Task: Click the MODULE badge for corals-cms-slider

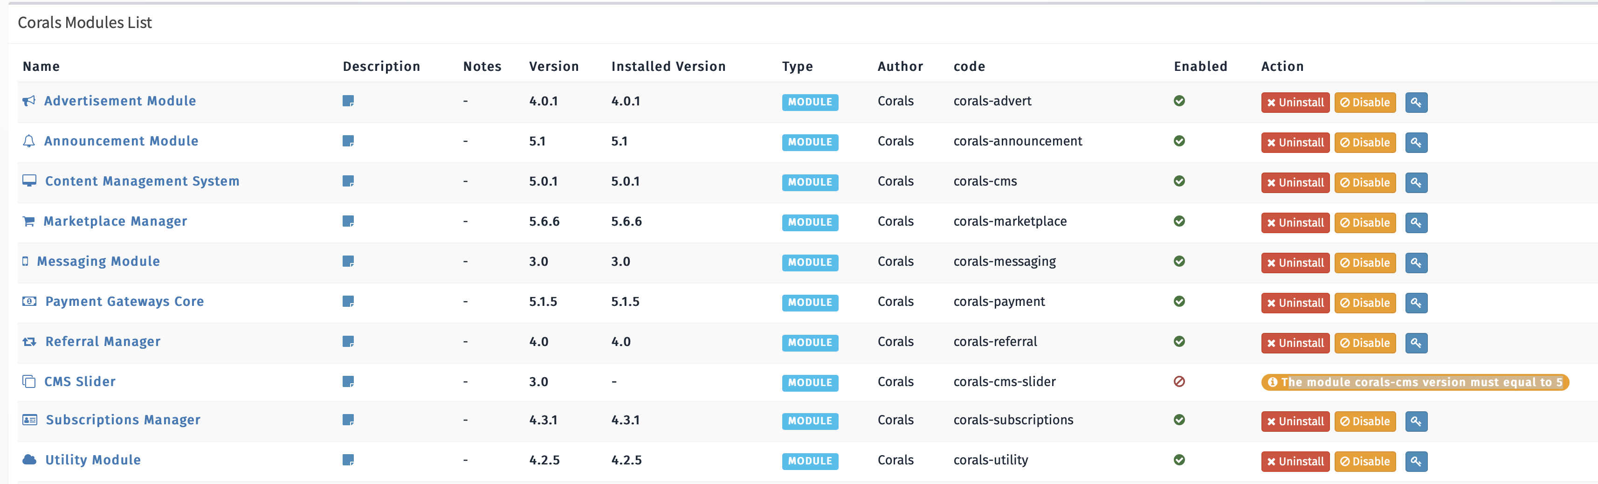Action: click(810, 383)
